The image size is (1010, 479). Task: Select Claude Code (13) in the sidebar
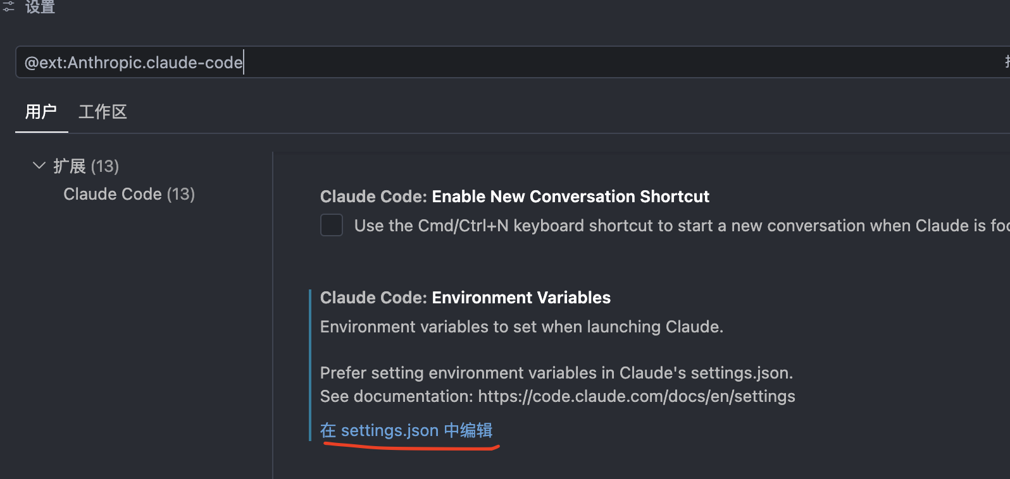[x=128, y=194]
